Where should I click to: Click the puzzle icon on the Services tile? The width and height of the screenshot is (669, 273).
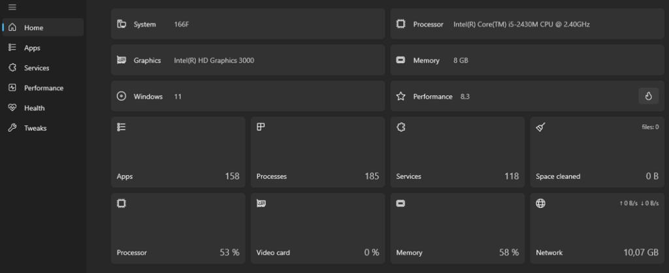[x=400, y=127]
